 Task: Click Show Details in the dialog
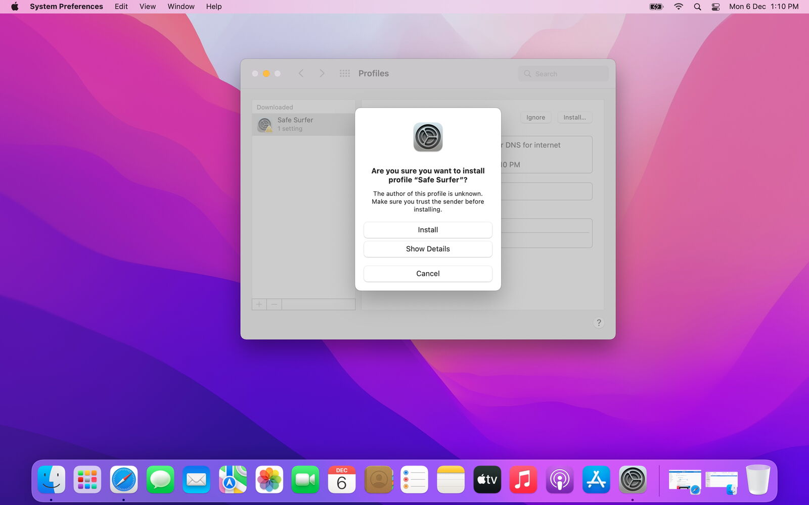point(428,249)
